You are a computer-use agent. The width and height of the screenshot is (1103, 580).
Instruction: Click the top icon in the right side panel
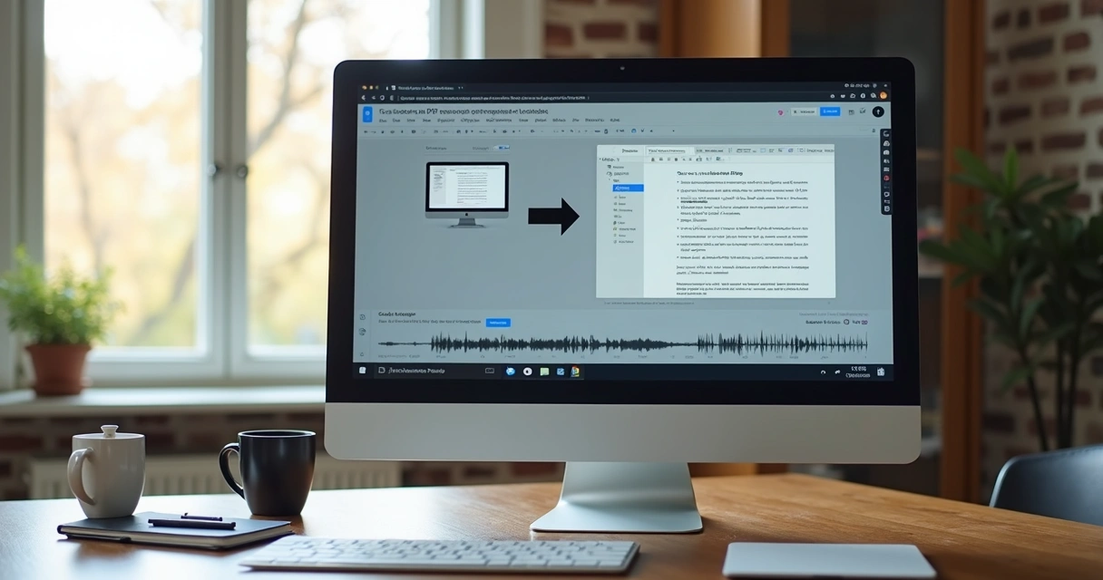[x=886, y=133]
